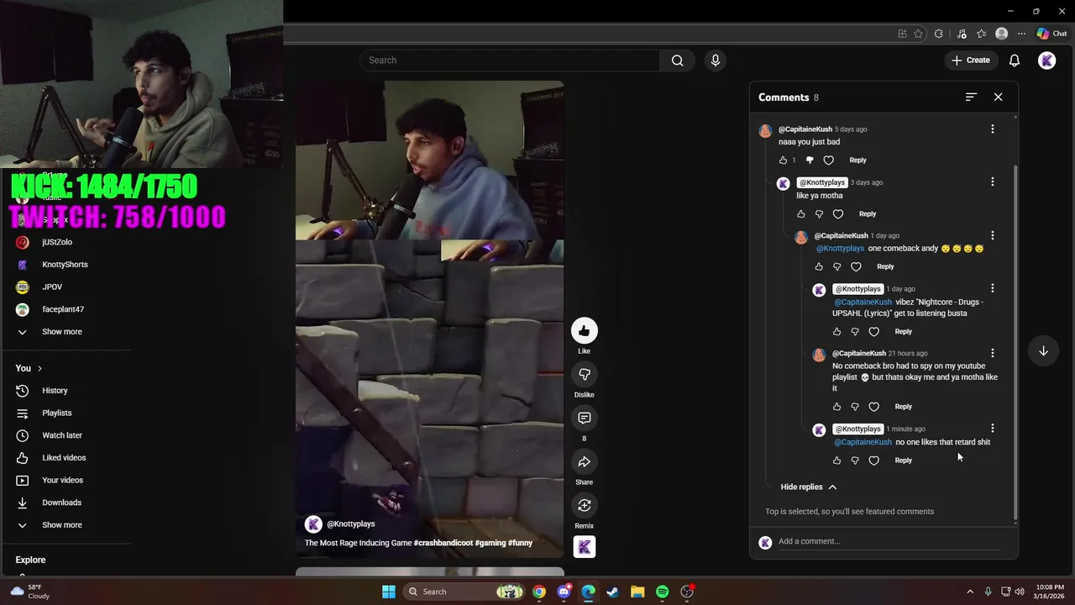Screen dimensions: 1075x605
Task: Click the Add a comment field
Action: click(889, 541)
